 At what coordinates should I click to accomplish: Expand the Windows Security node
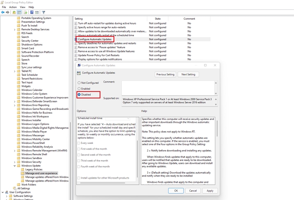pos(15,162)
